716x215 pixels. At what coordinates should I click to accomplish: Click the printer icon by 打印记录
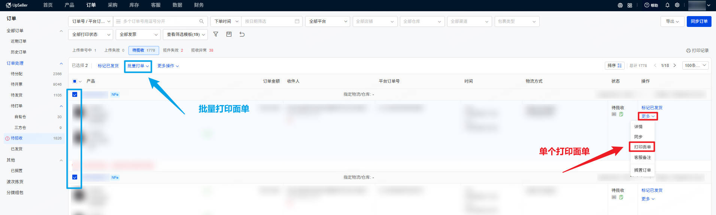click(688, 50)
